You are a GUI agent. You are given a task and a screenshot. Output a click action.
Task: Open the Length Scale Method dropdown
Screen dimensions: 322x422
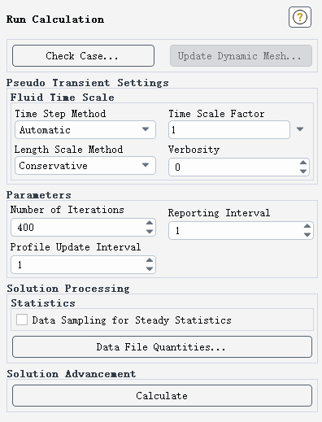coord(85,165)
